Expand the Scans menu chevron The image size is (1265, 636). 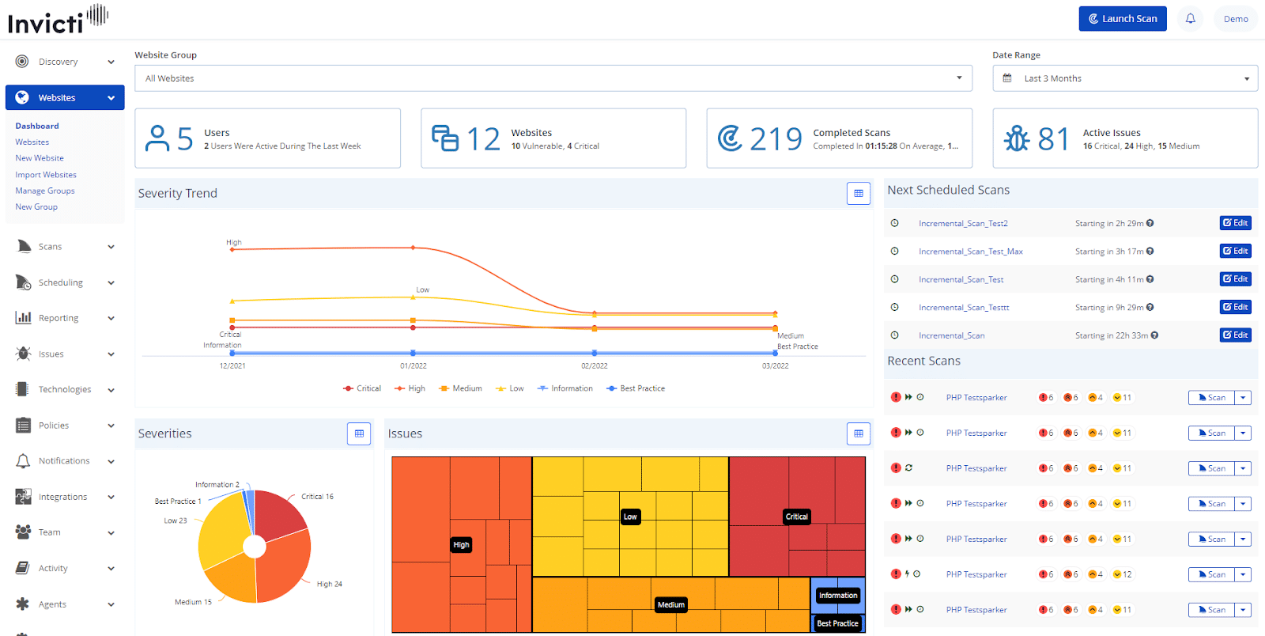(x=111, y=247)
